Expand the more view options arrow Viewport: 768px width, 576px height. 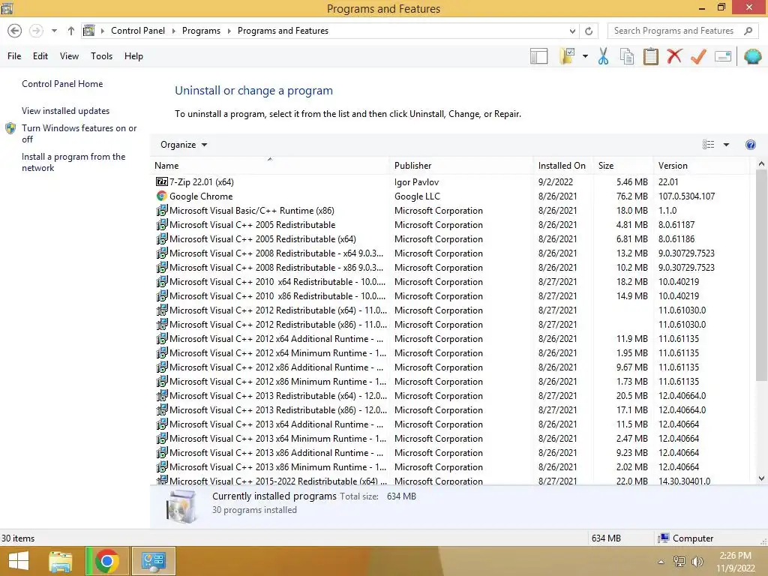pyautogui.click(x=726, y=145)
